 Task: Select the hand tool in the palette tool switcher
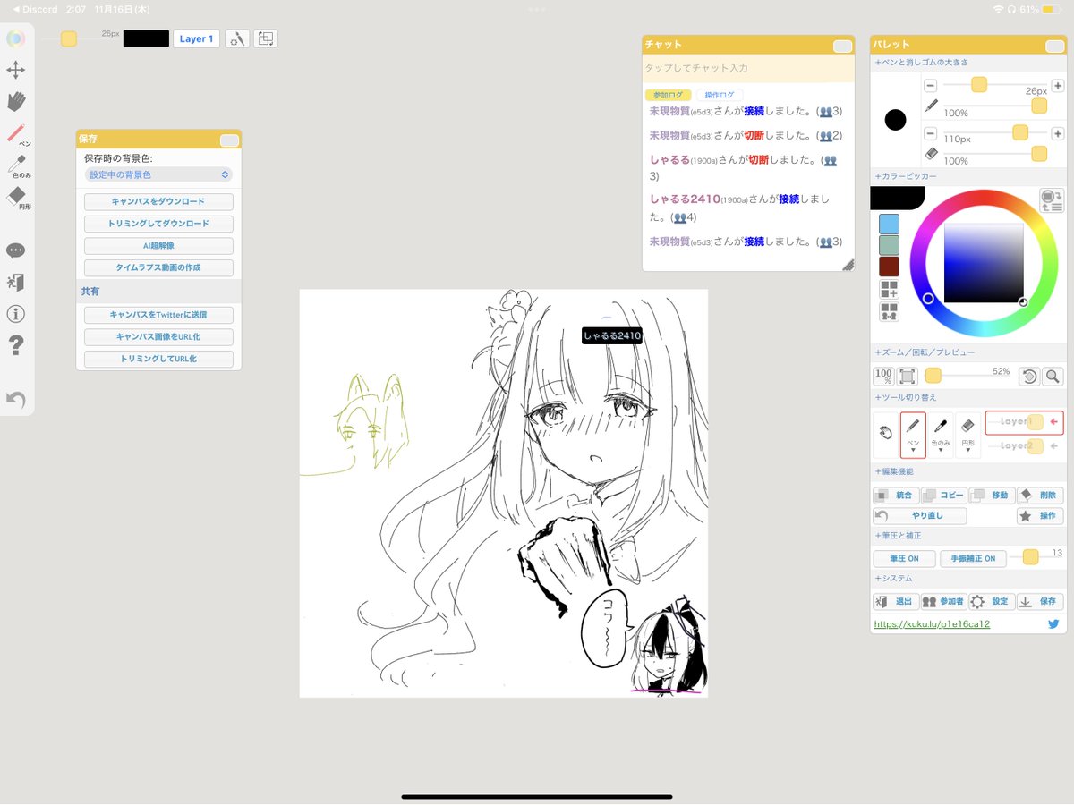(886, 433)
